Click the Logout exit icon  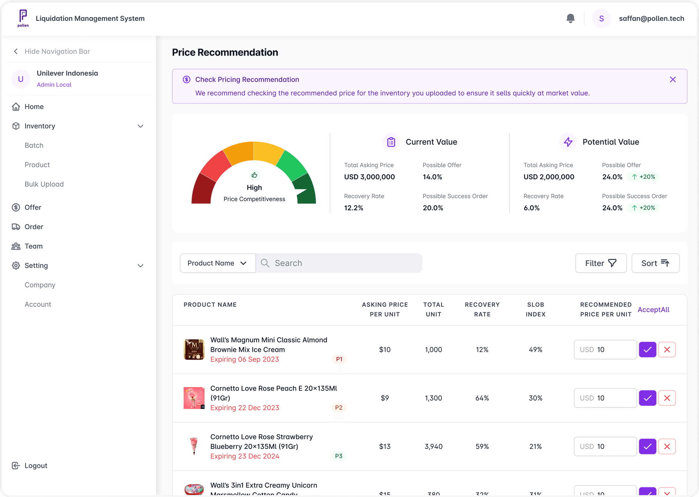(x=16, y=465)
